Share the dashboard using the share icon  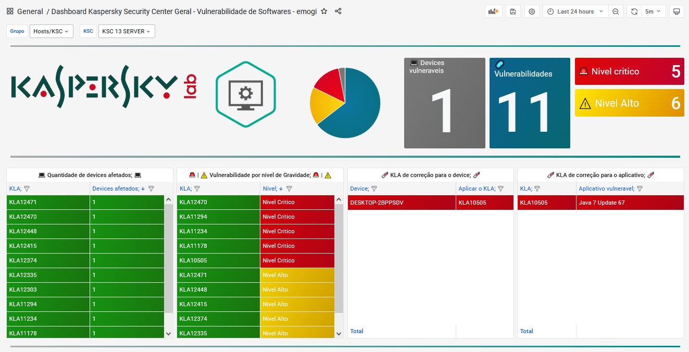tap(338, 11)
